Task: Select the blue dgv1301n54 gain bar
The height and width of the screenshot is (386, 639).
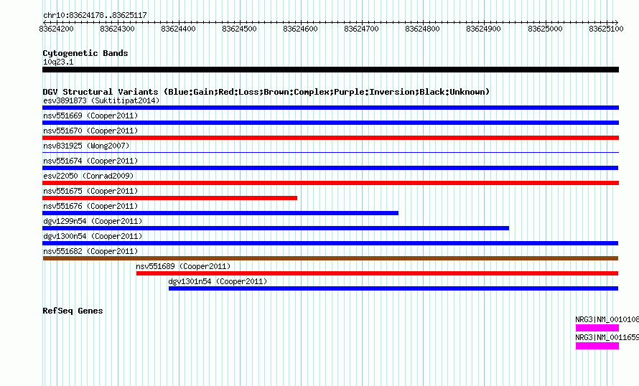Action: pyautogui.click(x=393, y=288)
